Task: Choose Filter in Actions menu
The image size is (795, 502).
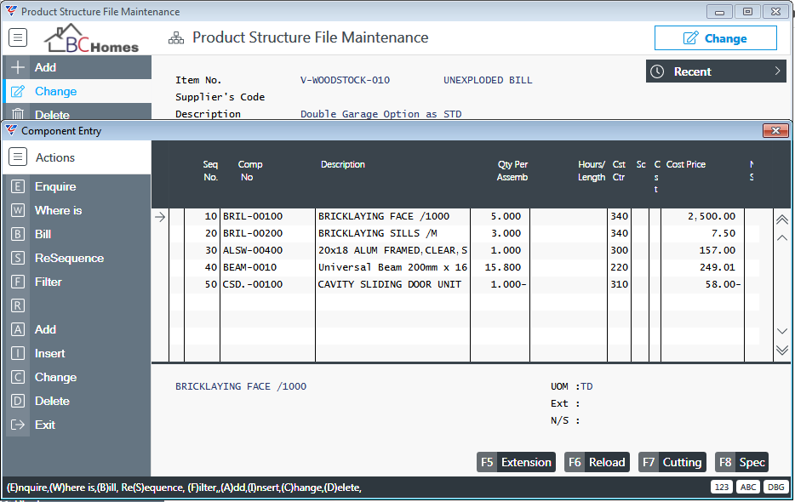Action: click(x=49, y=282)
